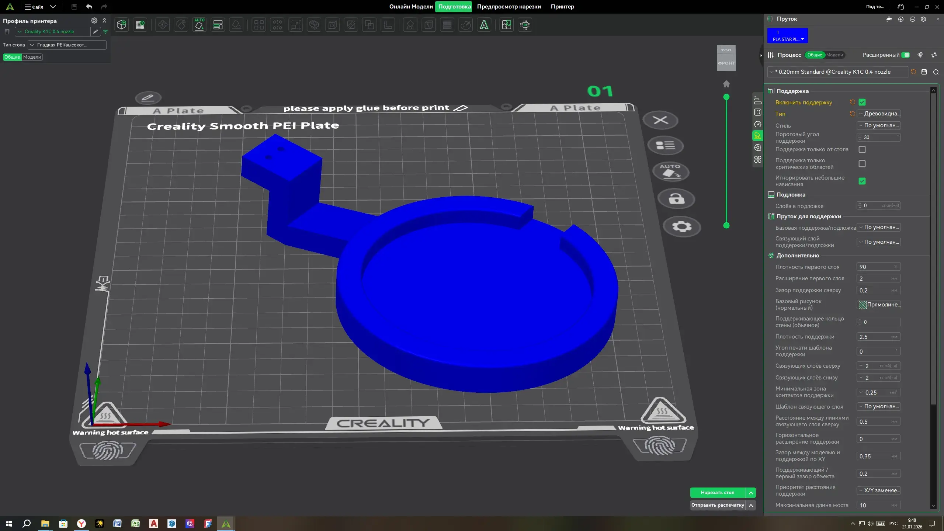
Task: Open printer profile settings gear
Action: pyautogui.click(x=94, y=21)
